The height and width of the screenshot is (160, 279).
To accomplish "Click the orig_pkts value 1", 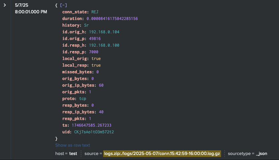I will pos(90,92).
